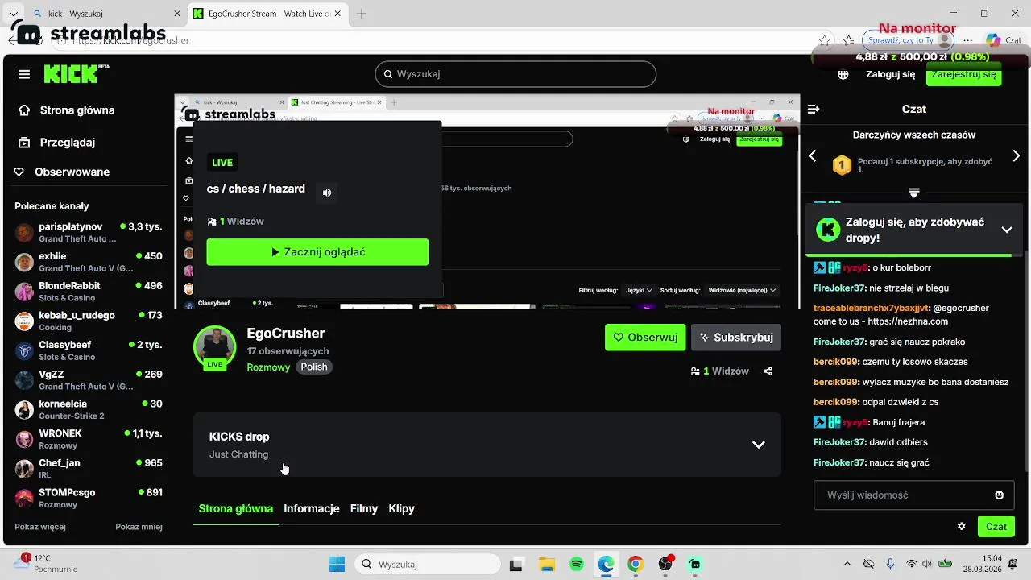Viewport: 1031px width, 580px height.
Task: Mute the stream preview volume icon
Action: 327,193
